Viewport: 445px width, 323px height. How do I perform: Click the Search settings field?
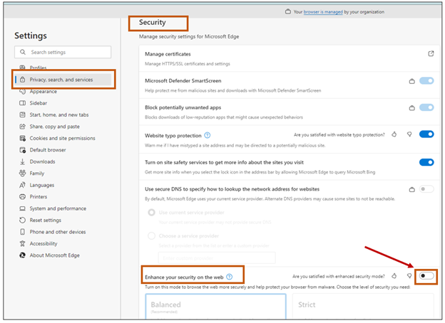click(x=63, y=52)
